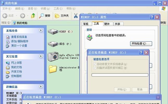The height and width of the screenshot is (104, 168).
Task: Collapse the 系统任务 panel
Action: (x=41, y=30)
